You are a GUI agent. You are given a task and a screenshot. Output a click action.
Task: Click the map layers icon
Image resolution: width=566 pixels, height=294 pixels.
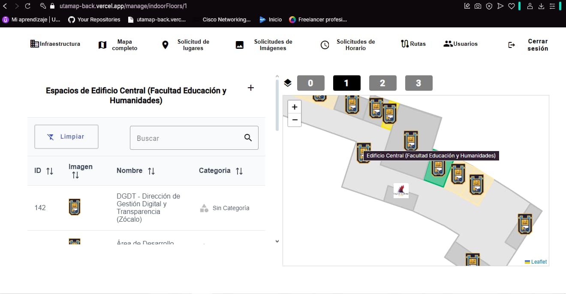[288, 83]
